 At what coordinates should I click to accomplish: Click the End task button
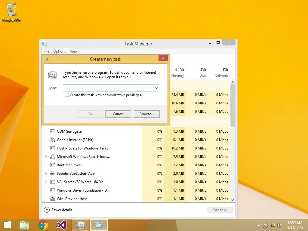click(x=220, y=210)
